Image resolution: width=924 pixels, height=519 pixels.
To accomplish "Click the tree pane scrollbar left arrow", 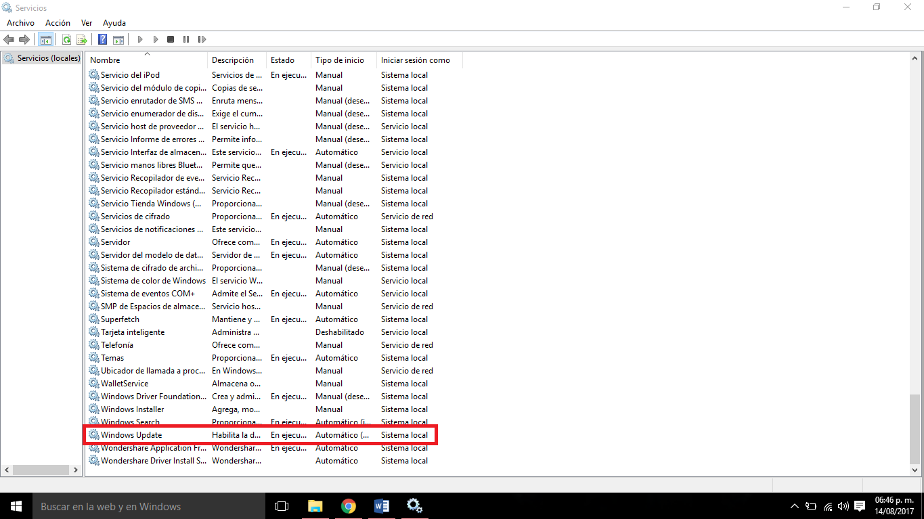I will [x=7, y=470].
